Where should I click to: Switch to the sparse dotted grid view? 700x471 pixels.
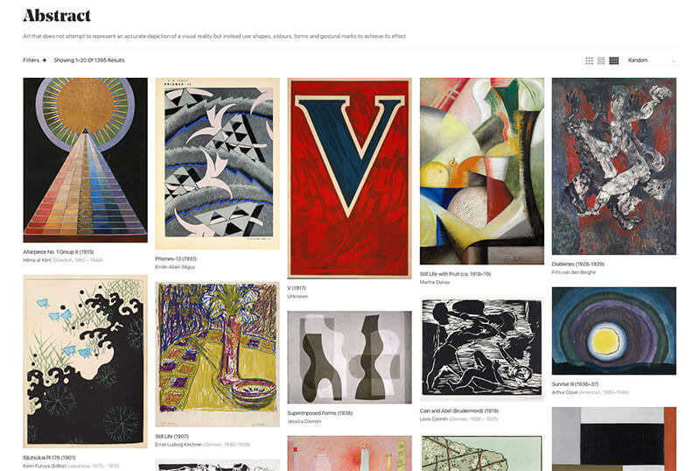pos(589,60)
